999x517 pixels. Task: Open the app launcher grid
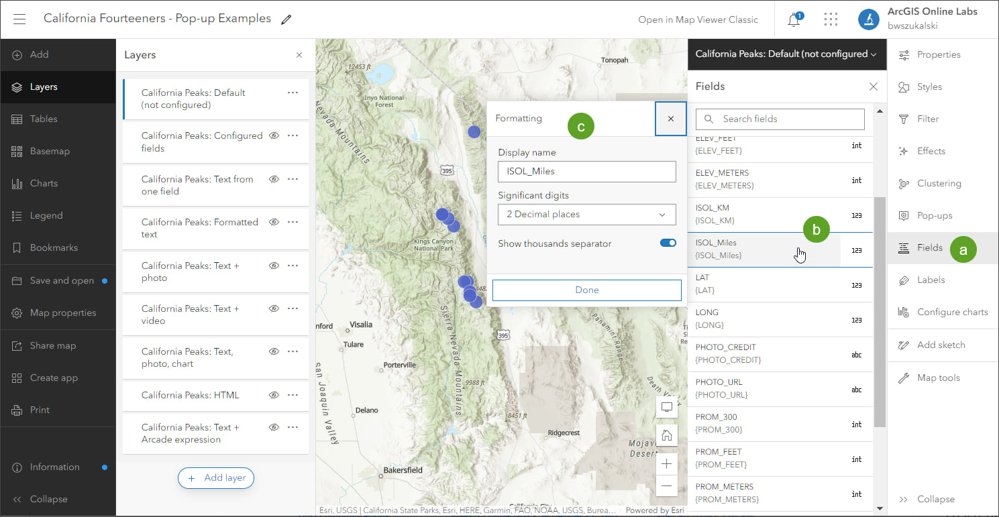pyautogui.click(x=831, y=19)
